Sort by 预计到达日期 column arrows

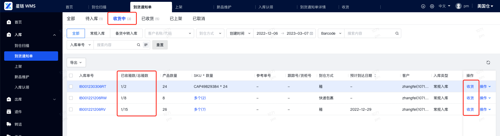coord(375,76)
